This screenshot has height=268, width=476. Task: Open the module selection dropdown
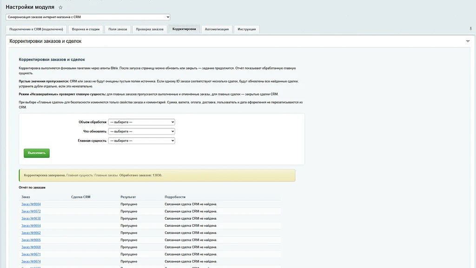coord(88,17)
